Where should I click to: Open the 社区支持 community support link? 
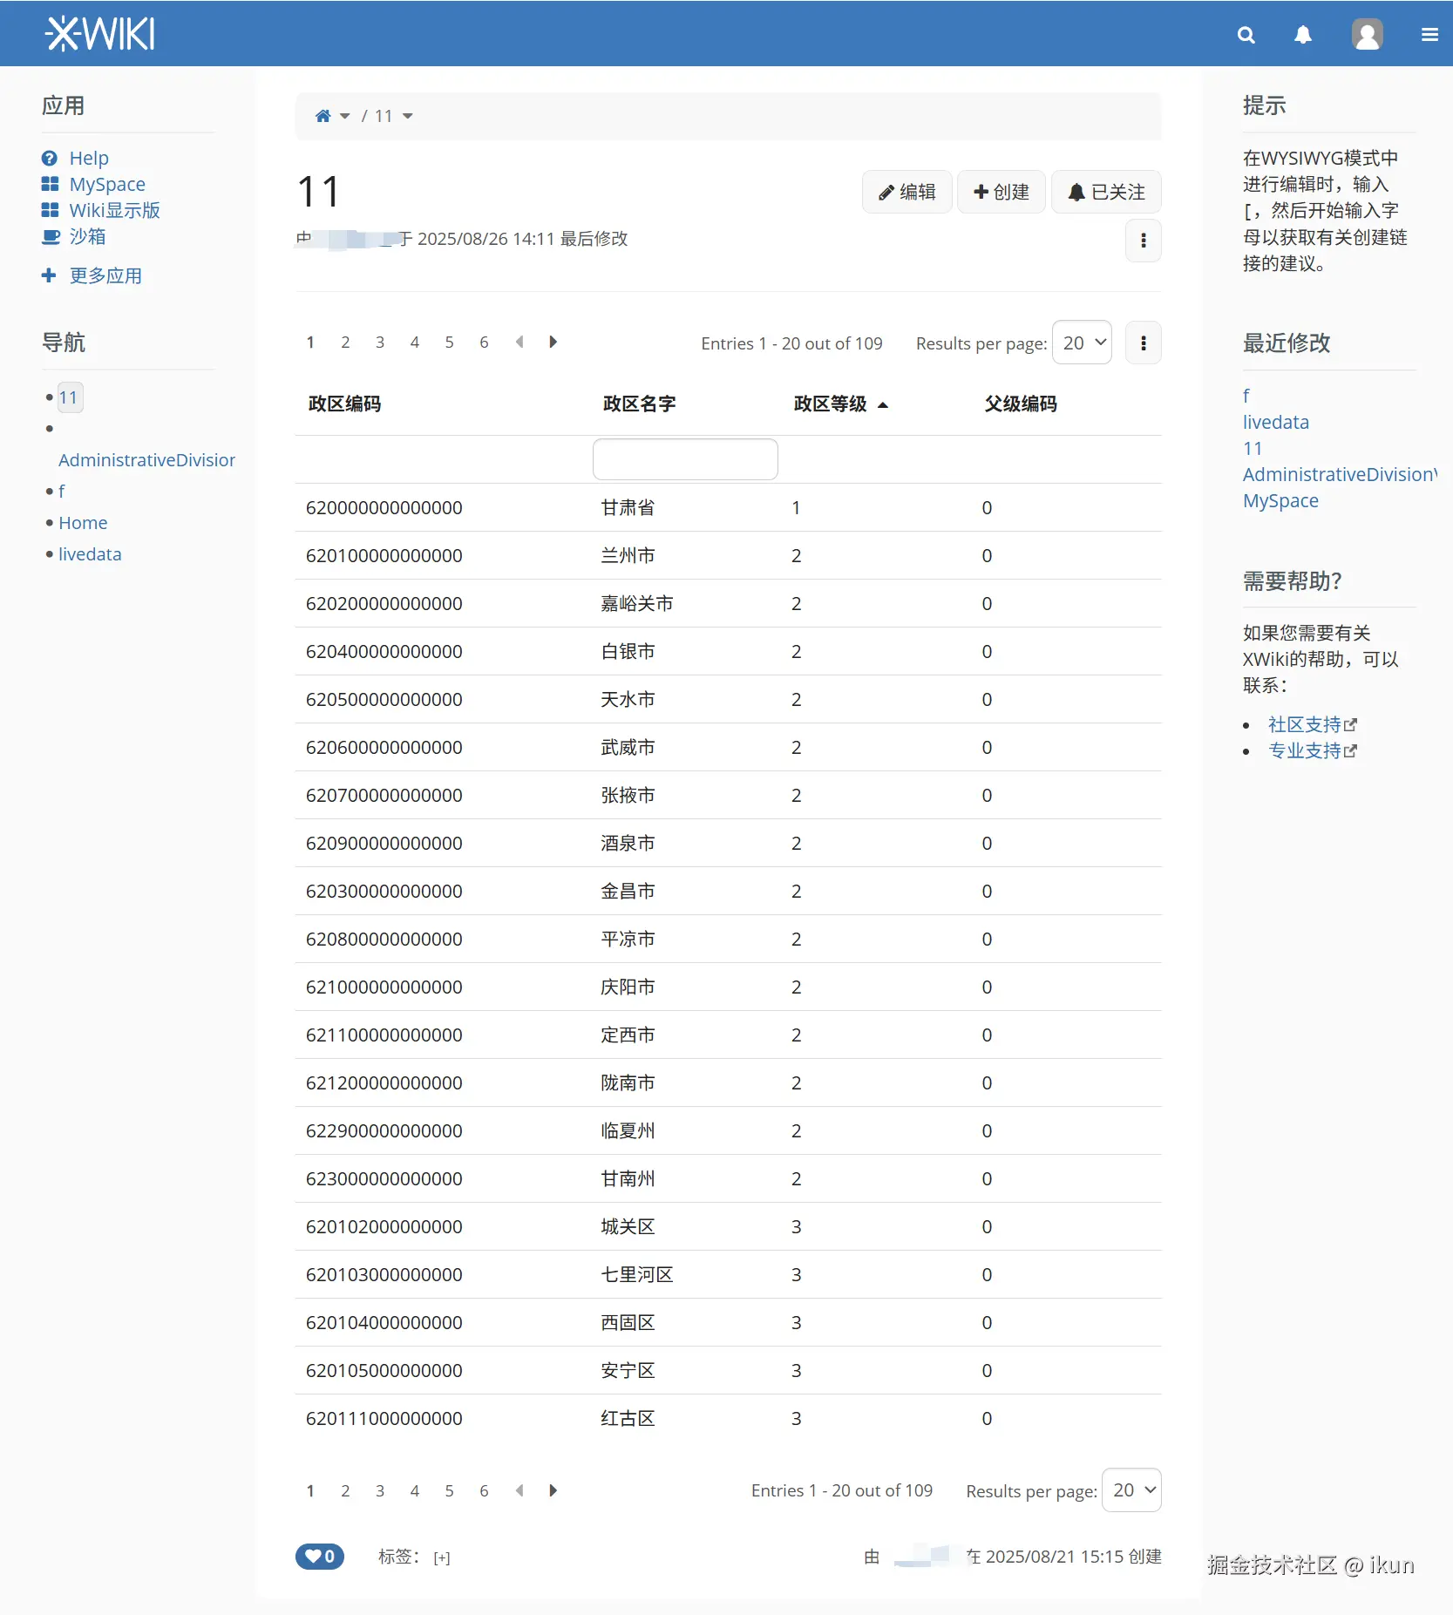(1306, 723)
